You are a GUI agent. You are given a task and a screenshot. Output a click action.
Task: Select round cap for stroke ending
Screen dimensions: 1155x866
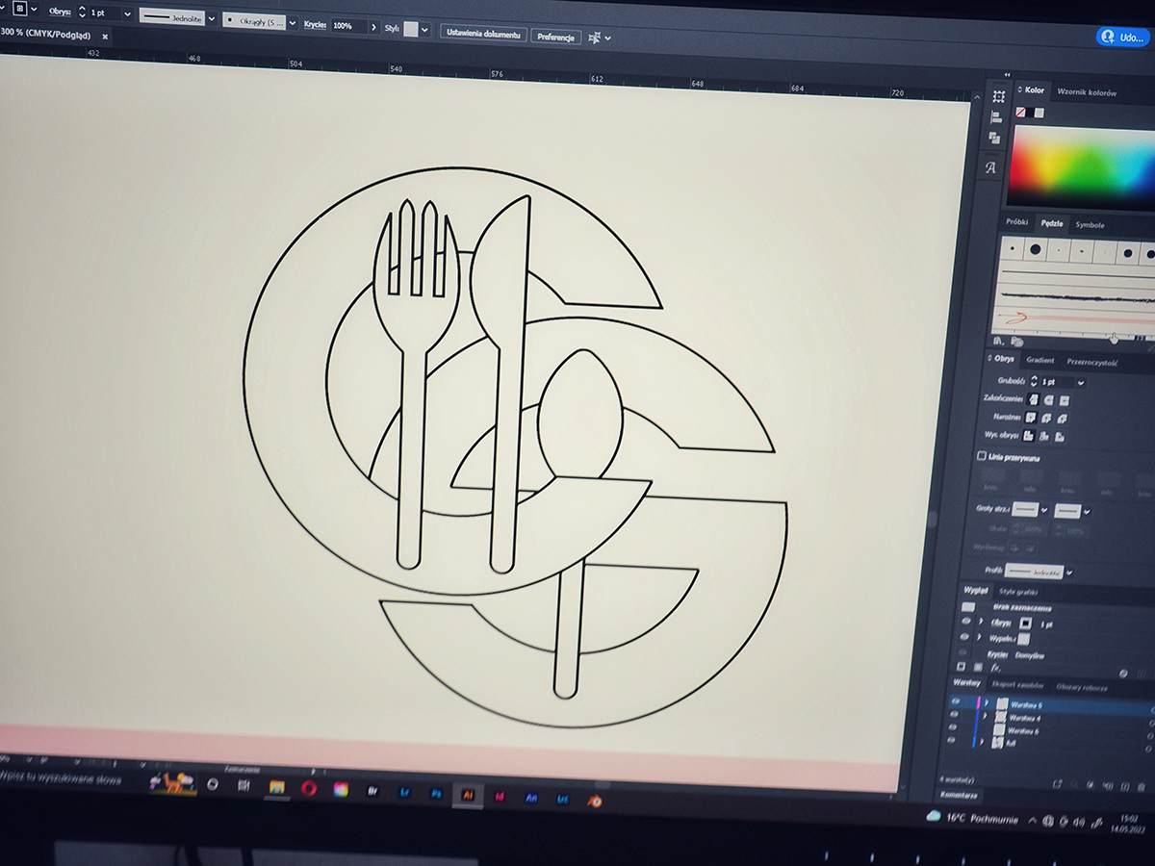click(1048, 400)
